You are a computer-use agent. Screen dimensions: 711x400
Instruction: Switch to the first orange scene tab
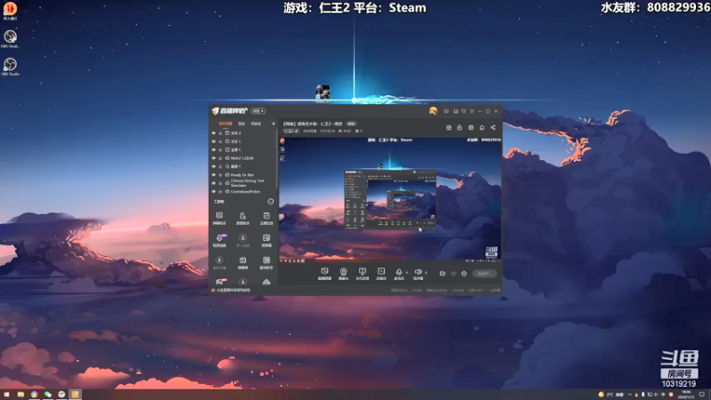coord(225,124)
